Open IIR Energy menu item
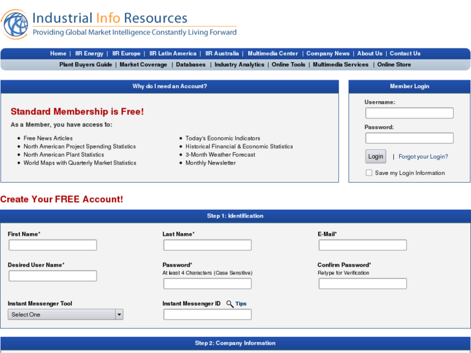The width and height of the screenshot is (471, 353). [89, 54]
